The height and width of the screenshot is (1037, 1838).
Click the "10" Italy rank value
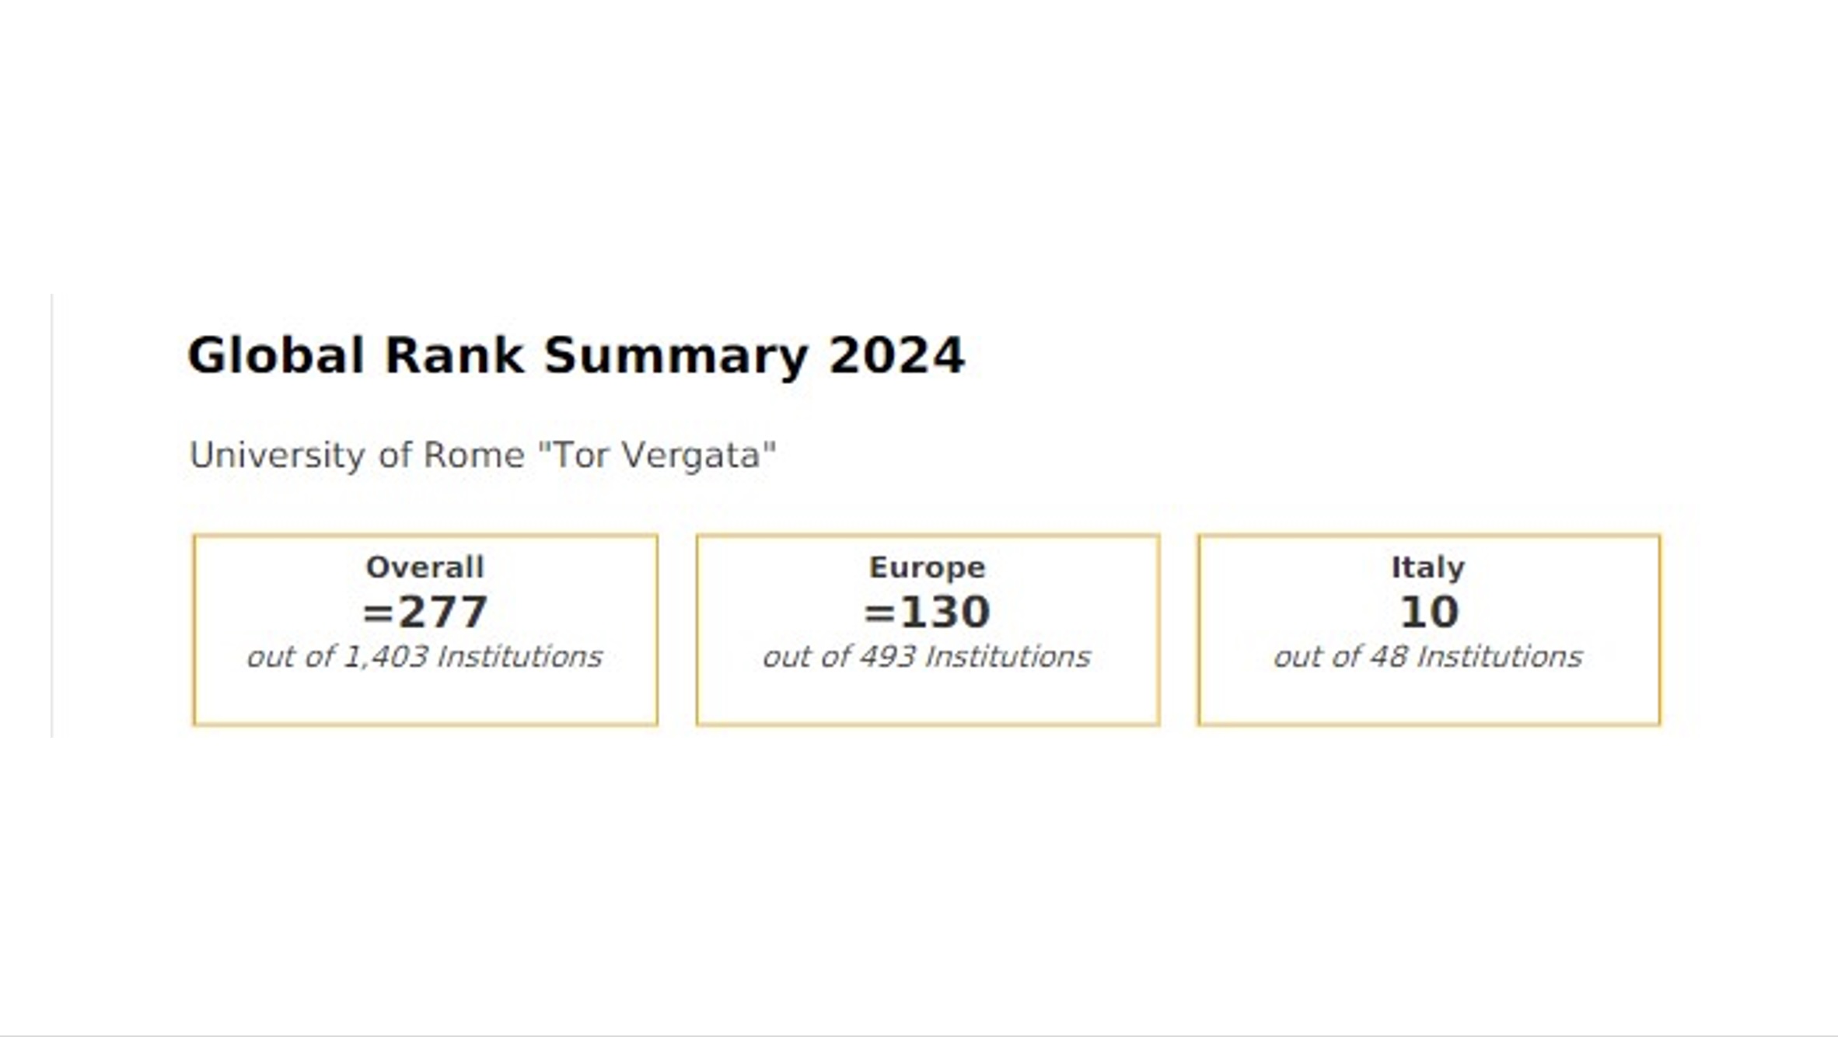[1428, 612]
